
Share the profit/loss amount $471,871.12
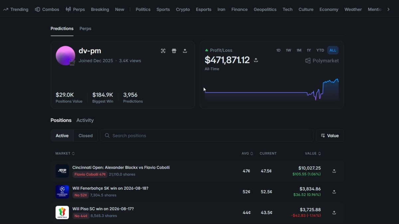click(x=256, y=60)
